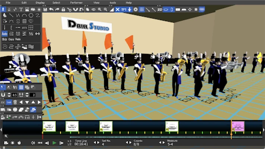Image resolution: width=265 pixels, height=149 pixels.
Task: Toggle the Auto mode button
Action: point(4,34)
